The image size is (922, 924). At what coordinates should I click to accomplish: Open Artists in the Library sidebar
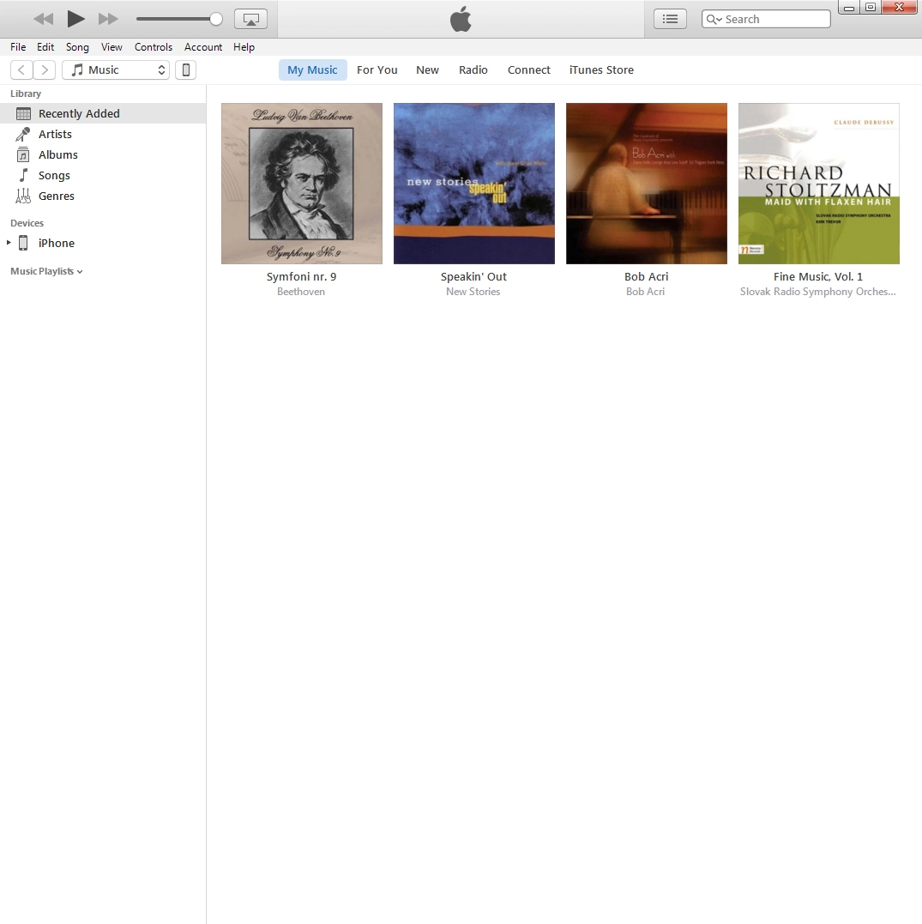55,134
